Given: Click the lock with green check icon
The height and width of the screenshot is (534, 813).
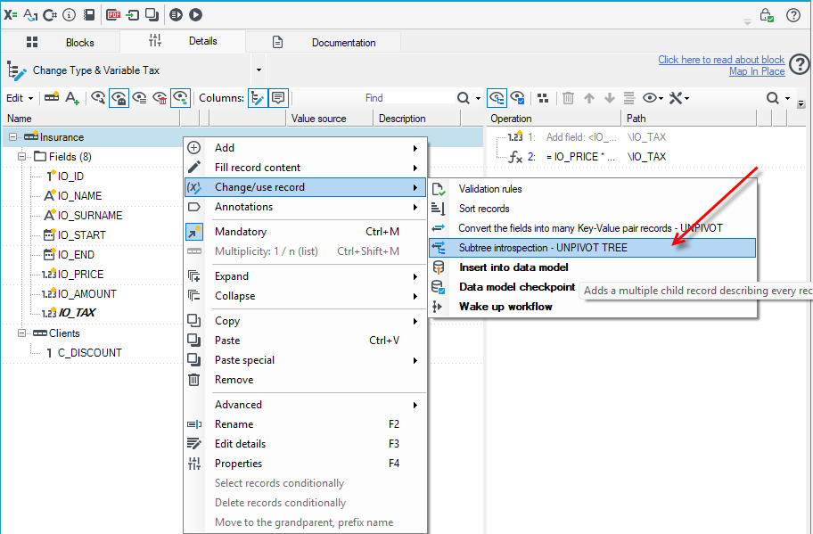Looking at the screenshot, I should [767, 15].
